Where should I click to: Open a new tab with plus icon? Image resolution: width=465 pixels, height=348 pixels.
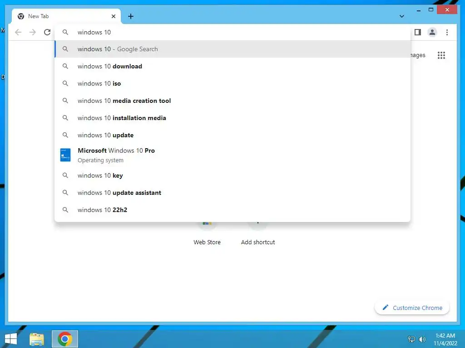(x=131, y=16)
